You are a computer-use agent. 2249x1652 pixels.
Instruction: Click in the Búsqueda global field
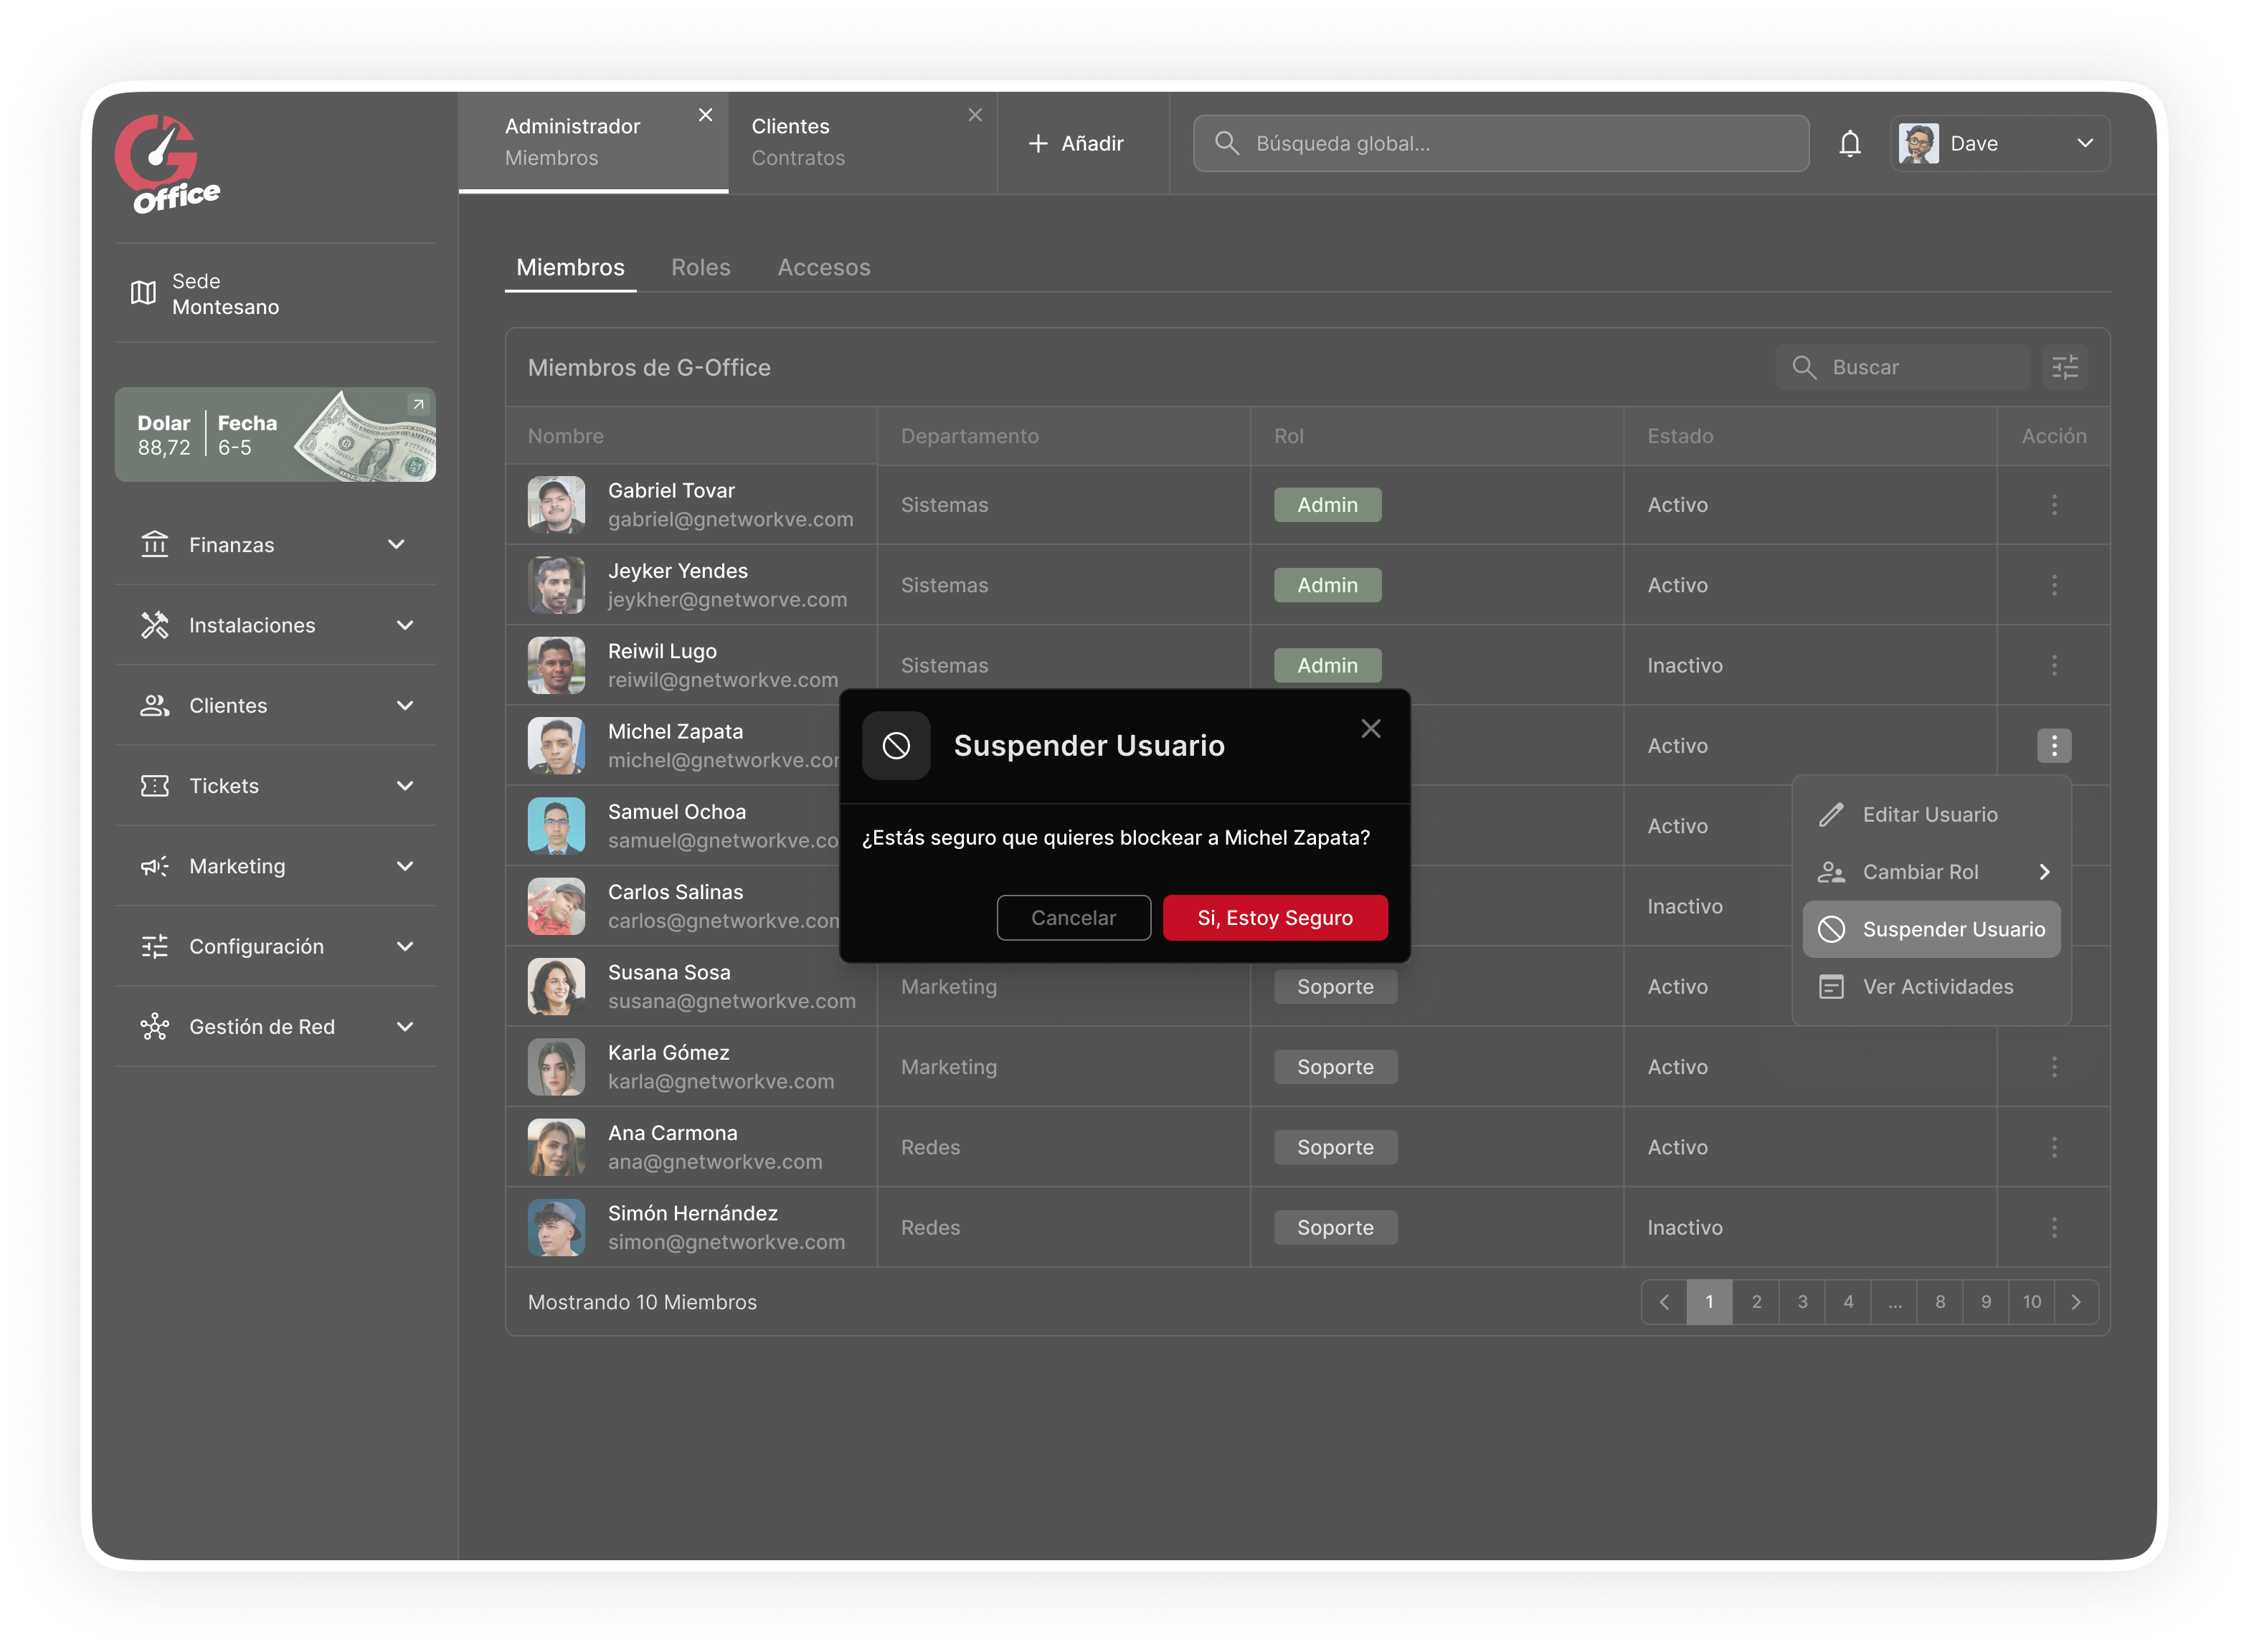coord(1500,143)
